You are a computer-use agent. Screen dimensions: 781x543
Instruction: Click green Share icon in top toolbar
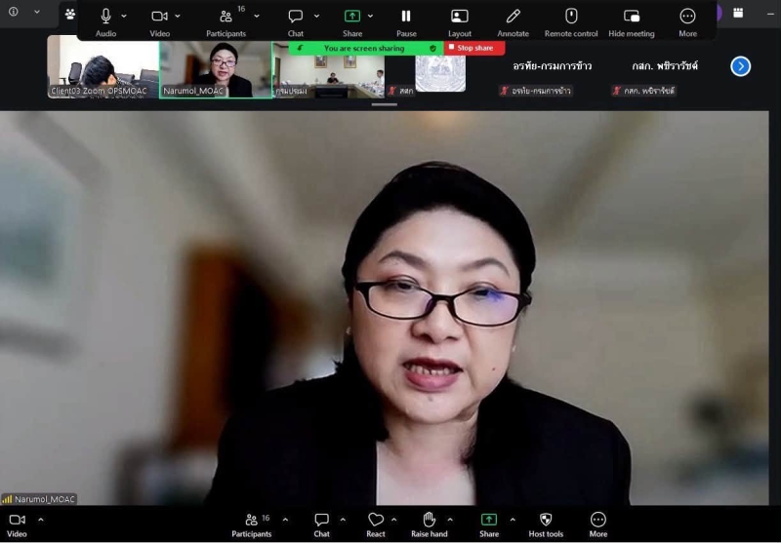pos(352,17)
